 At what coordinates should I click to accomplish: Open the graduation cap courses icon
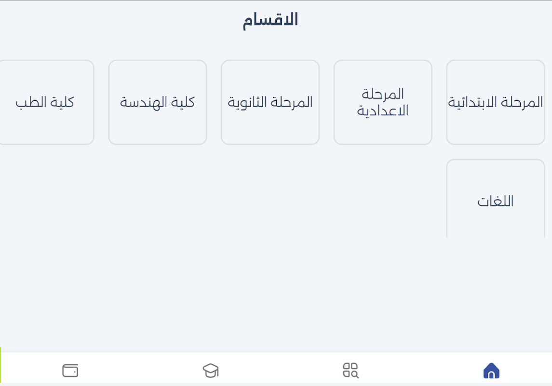(211, 371)
